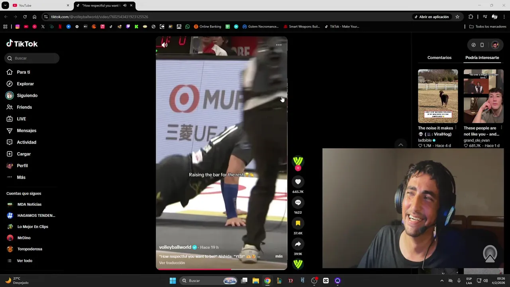Open Lo Mejor En Clips account

(32, 227)
